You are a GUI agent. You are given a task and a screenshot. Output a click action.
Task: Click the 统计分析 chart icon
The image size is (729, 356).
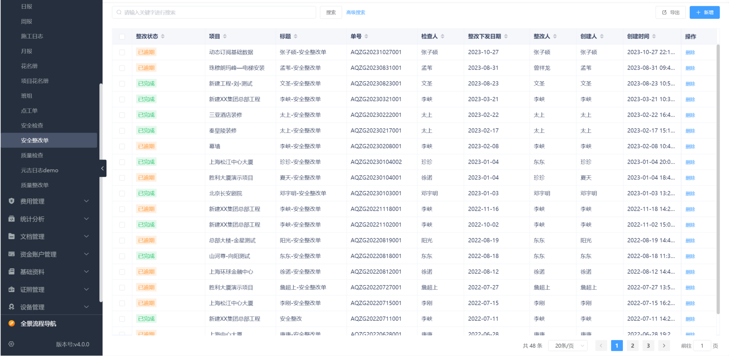[x=11, y=219]
